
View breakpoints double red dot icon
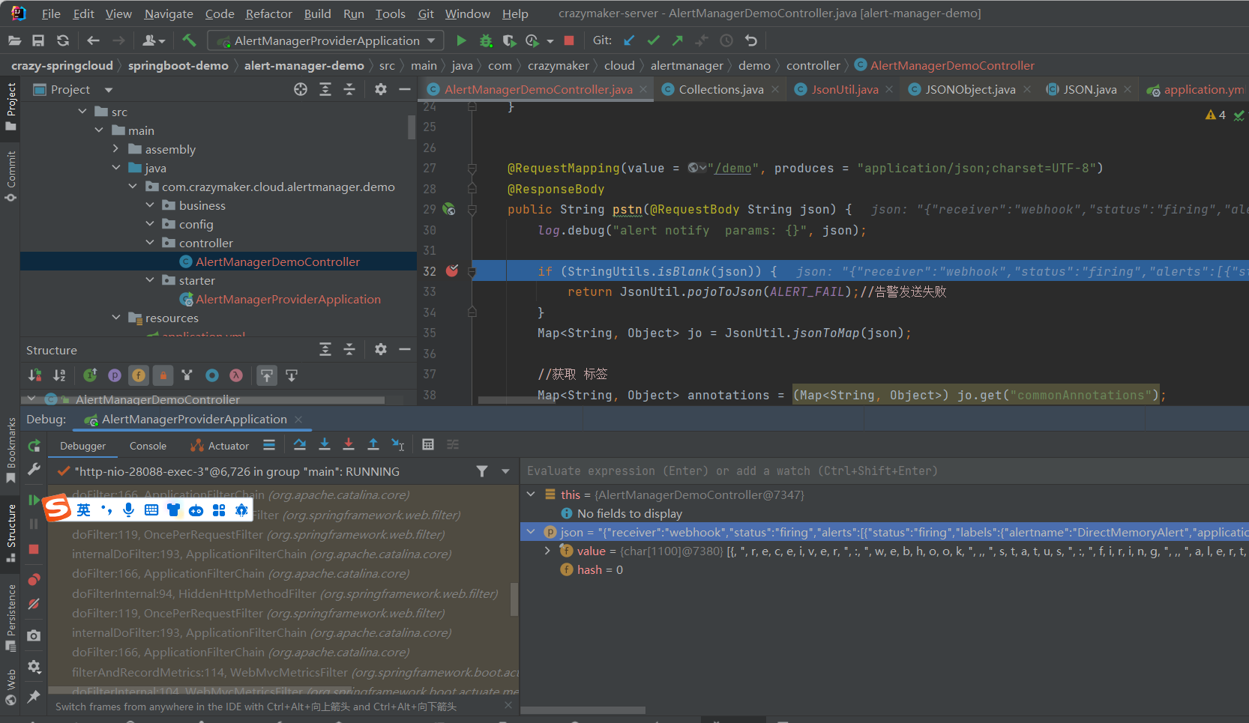point(34,579)
